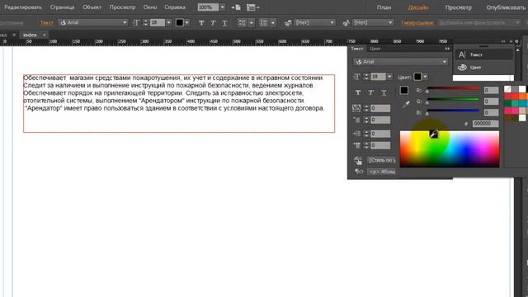The height and width of the screenshot is (297, 528).
Task: Click the space-after icon in Text panel
Action: [x=356, y=145]
